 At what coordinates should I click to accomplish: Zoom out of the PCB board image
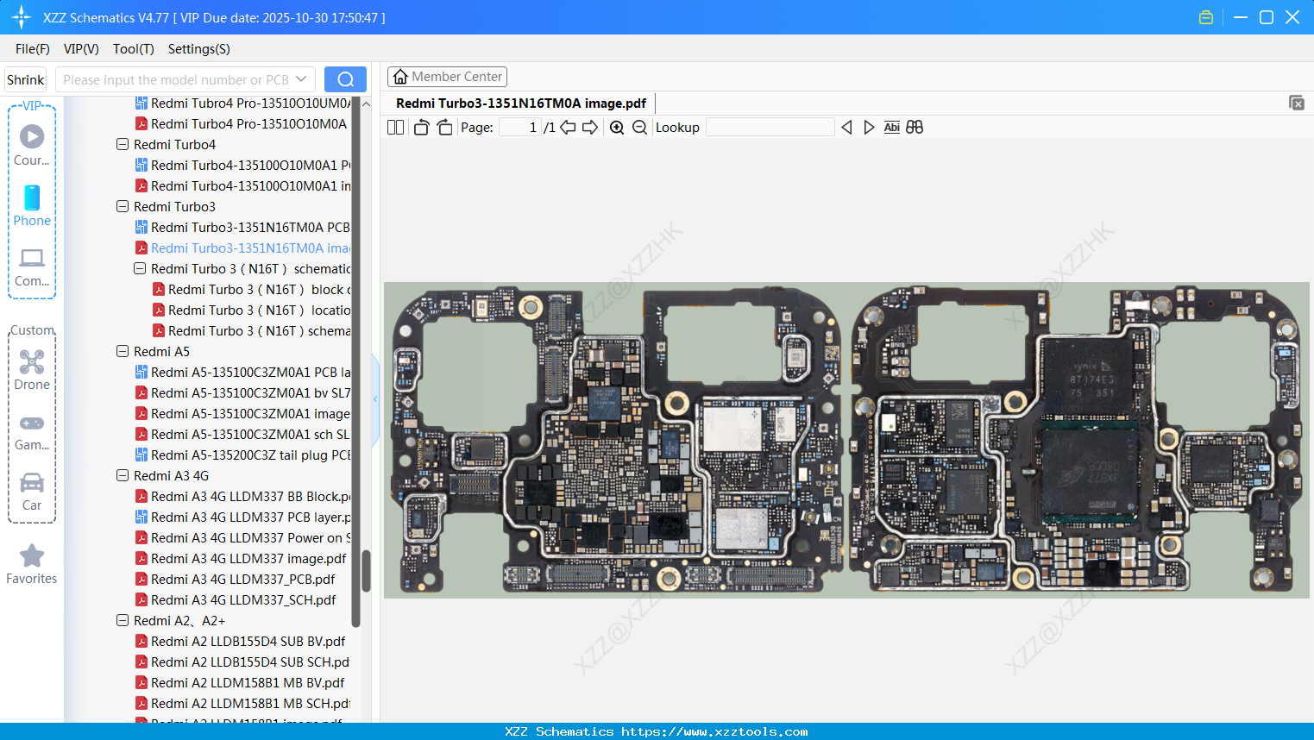638,127
